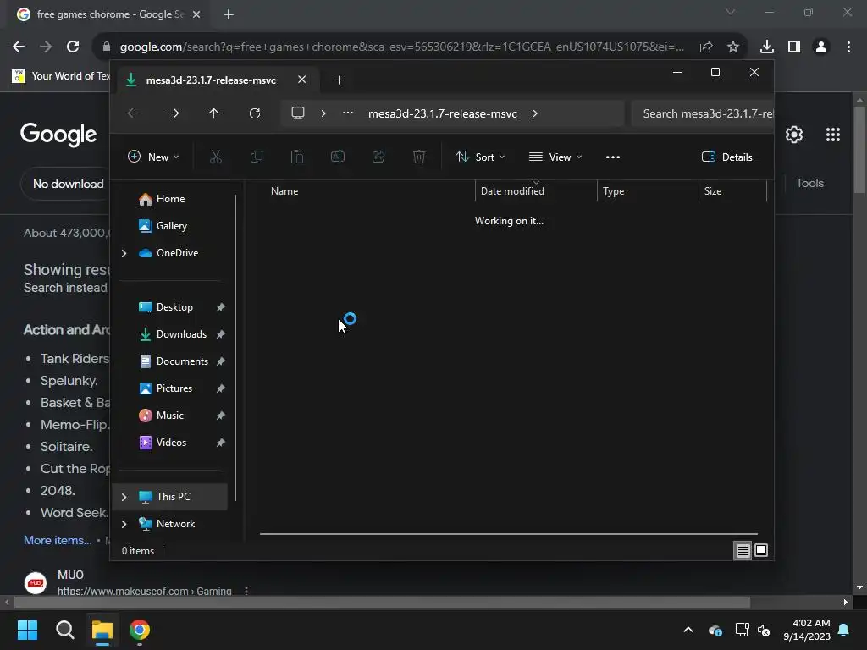The width and height of the screenshot is (867, 650).
Task: Expand chevron after mesa3d-23.1.7-release-msvc breadcrumb
Action: coord(535,113)
